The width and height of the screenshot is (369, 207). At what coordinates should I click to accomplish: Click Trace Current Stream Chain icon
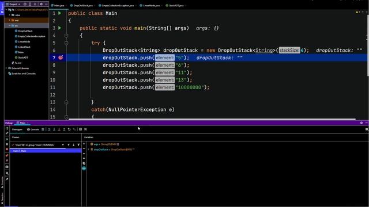pyautogui.click(x=85, y=129)
